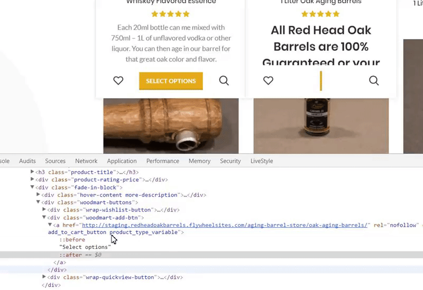
Task: Open the Performance tab
Action: (163, 161)
